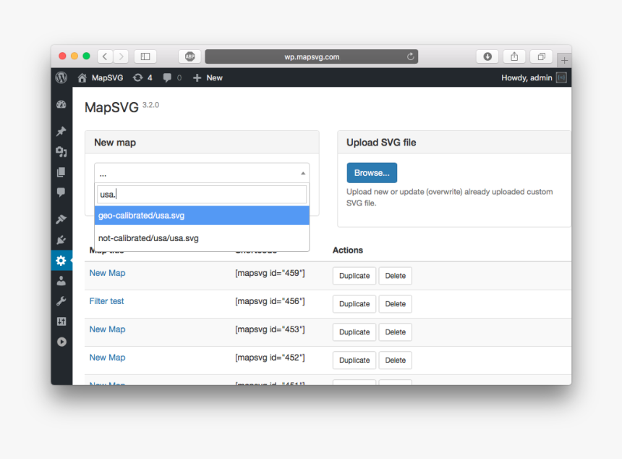Open the Media icon in sidebar
This screenshot has height=459, width=622.
pyautogui.click(x=61, y=152)
